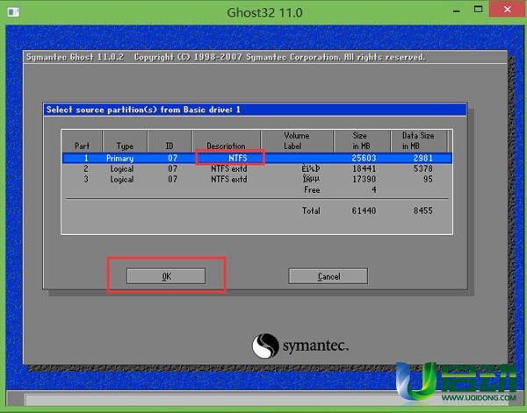Click the Free space row label
The height and width of the screenshot is (413, 527).
pyautogui.click(x=312, y=190)
